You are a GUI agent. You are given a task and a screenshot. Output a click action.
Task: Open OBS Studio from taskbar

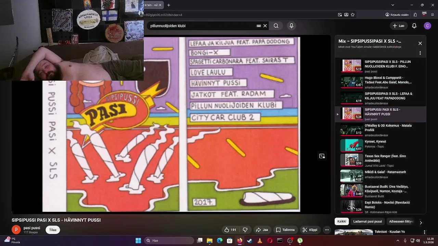click(x=290, y=241)
